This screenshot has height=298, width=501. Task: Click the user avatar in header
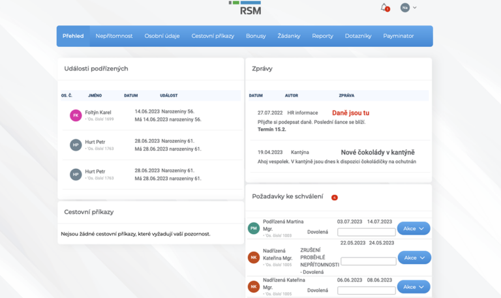405,8
